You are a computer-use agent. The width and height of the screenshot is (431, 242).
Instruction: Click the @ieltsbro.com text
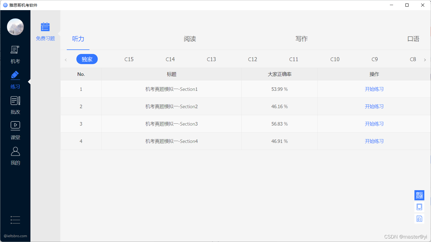pos(15,236)
